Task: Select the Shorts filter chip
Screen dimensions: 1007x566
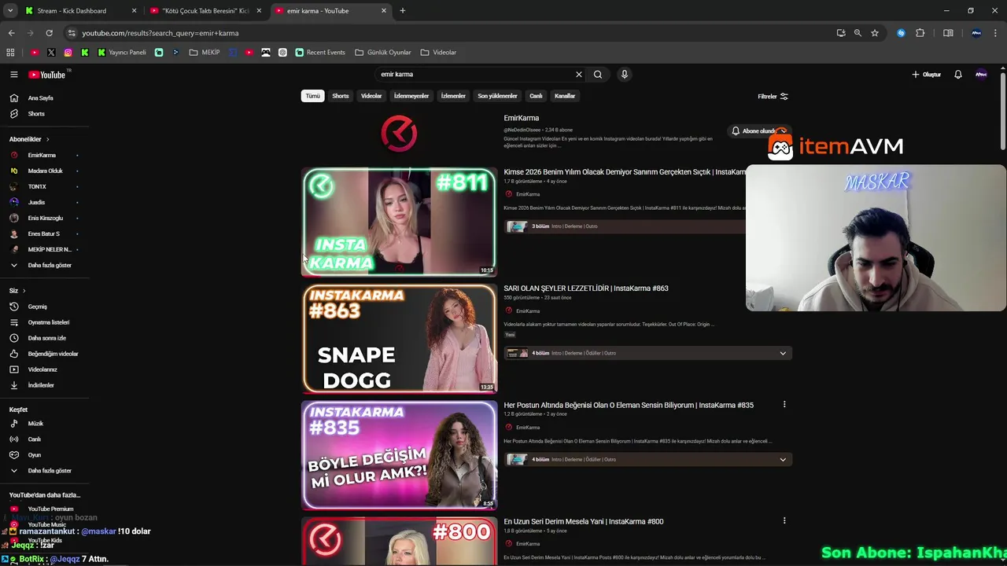Action: (341, 96)
